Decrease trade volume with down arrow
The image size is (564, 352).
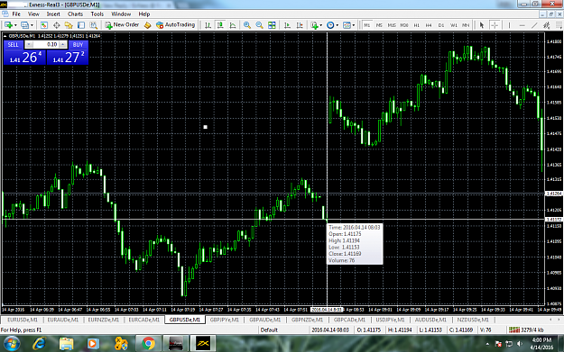pyautogui.click(x=30, y=44)
